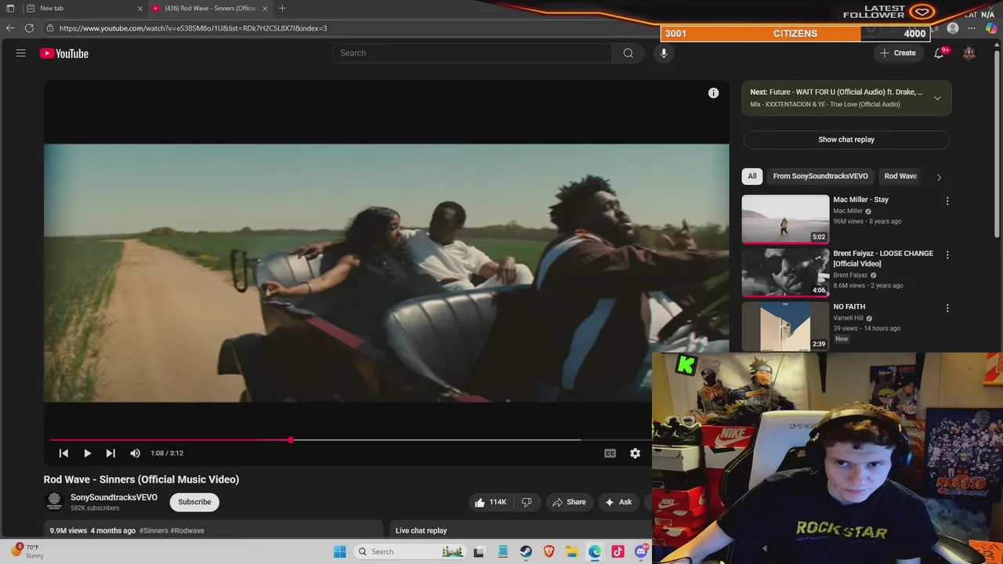Open the options menu for Mac Miller - Stay
This screenshot has height=564, width=1003.
coord(947,201)
